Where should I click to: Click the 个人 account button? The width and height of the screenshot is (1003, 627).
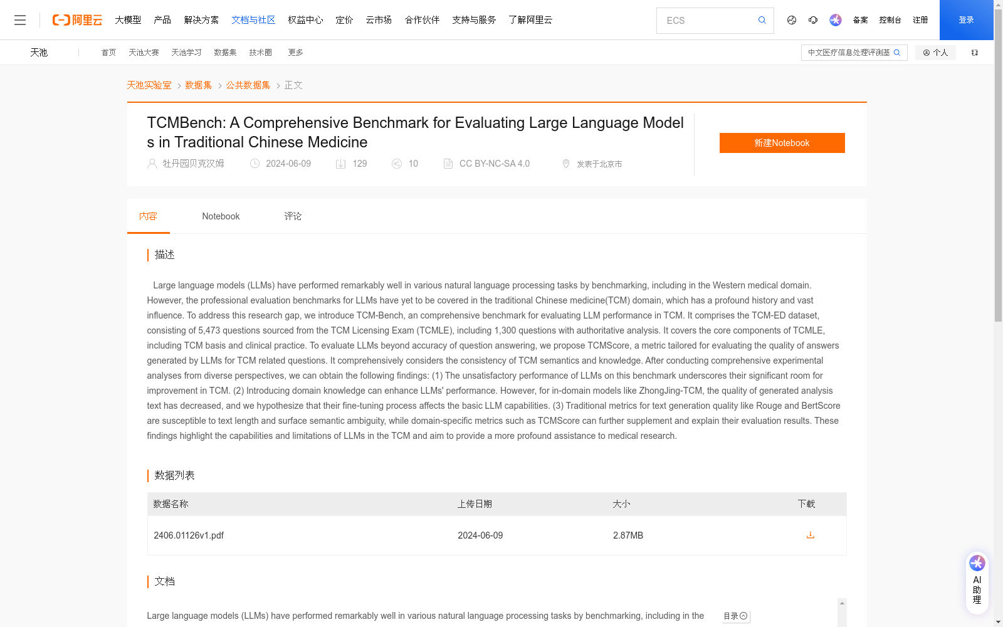click(935, 53)
